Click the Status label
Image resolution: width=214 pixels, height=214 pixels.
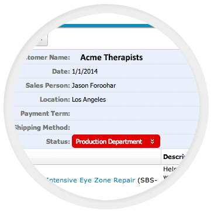click(x=58, y=141)
